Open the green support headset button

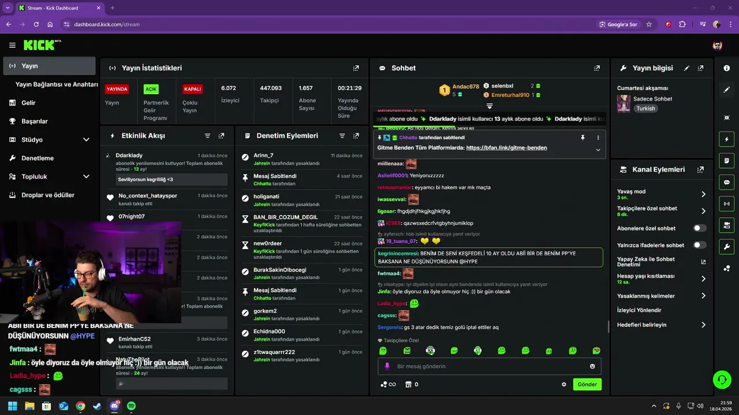pos(722,379)
